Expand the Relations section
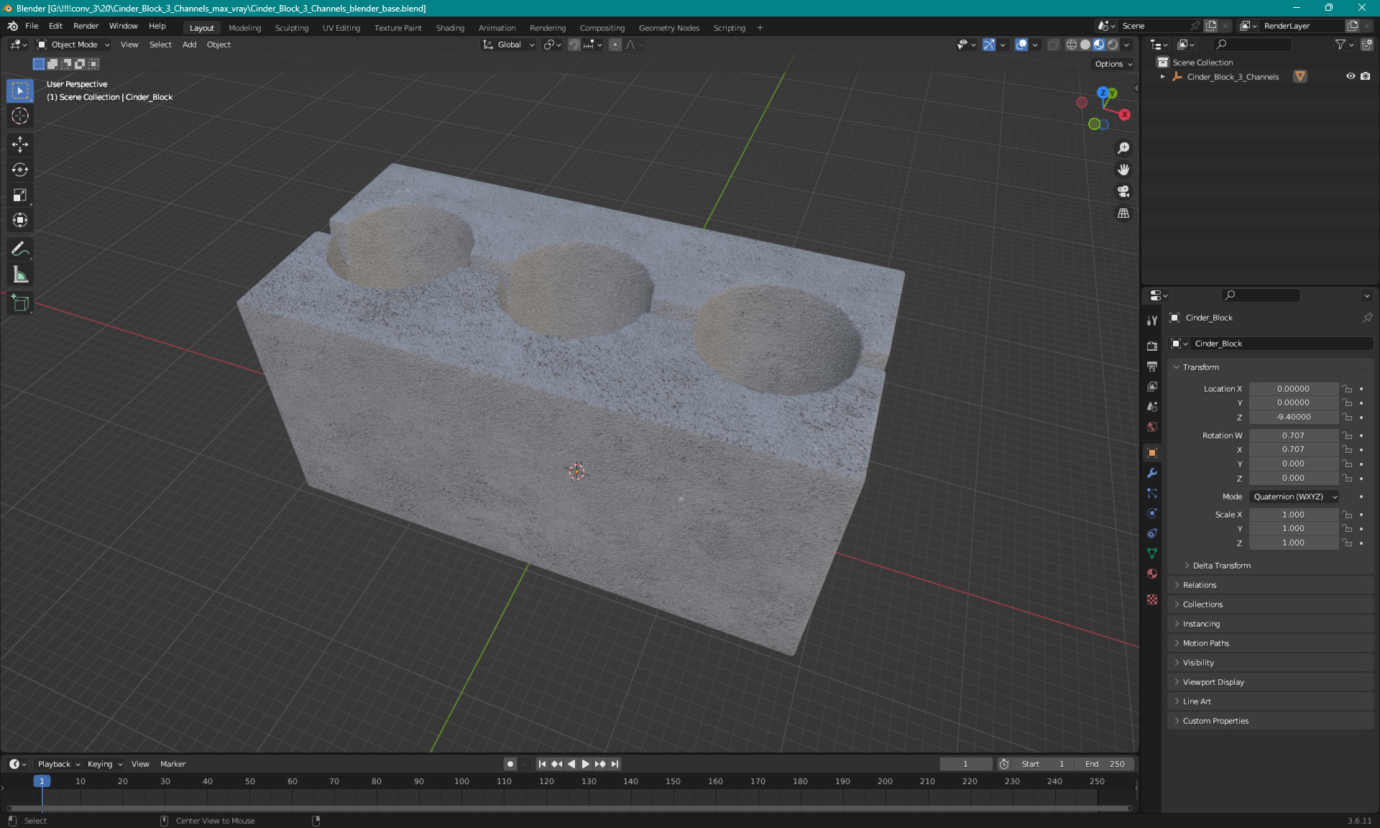This screenshot has height=828, width=1380. (x=1199, y=584)
